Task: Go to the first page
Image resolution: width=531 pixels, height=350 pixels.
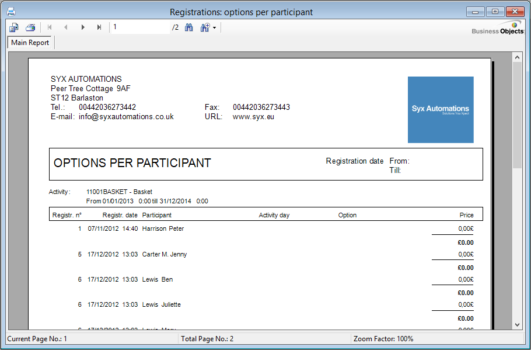Action: pyautogui.click(x=50, y=27)
